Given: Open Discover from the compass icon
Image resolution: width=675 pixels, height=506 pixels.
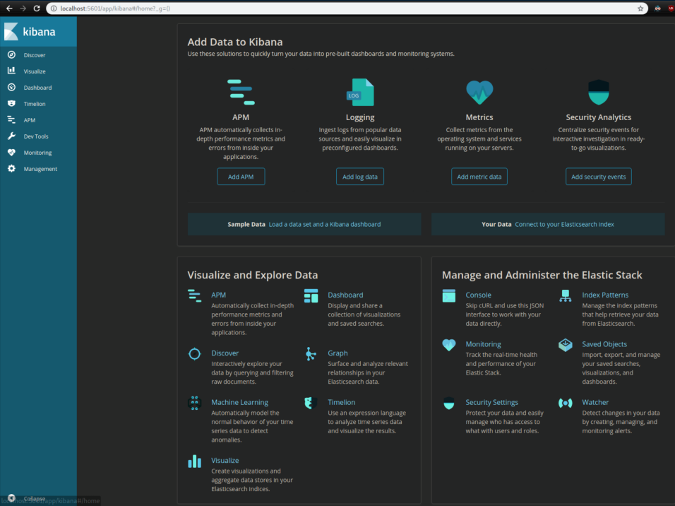Looking at the screenshot, I should (11, 55).
